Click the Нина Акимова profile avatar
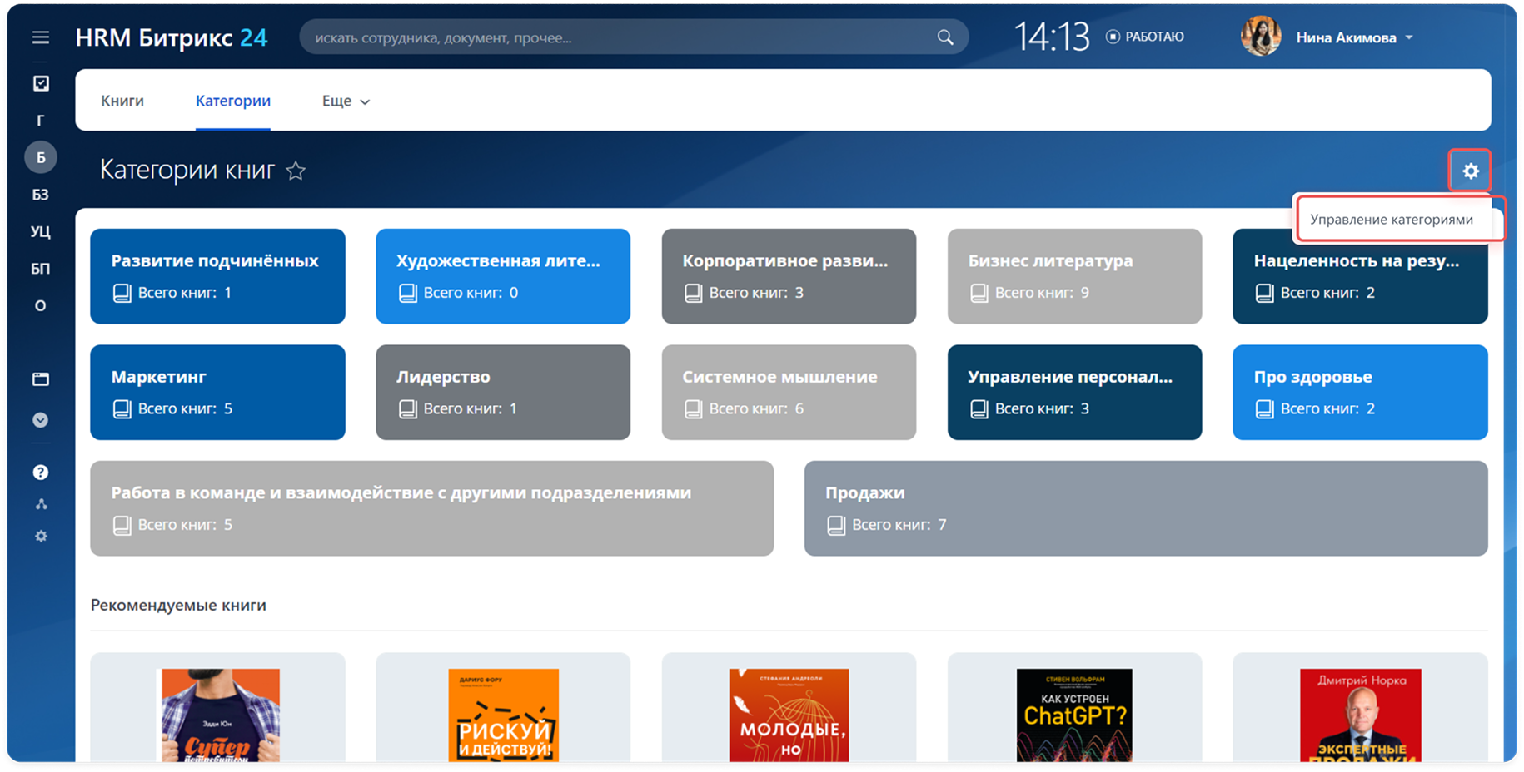 pyautogui.click(x=1261, y=37)
